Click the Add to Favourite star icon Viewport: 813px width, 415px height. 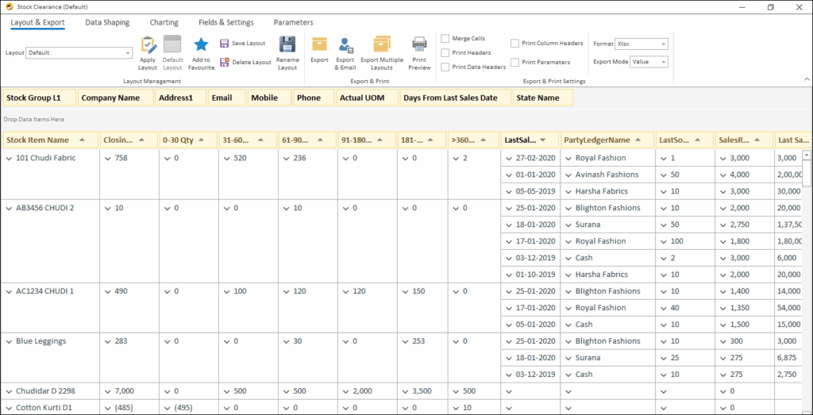(201, 45)
